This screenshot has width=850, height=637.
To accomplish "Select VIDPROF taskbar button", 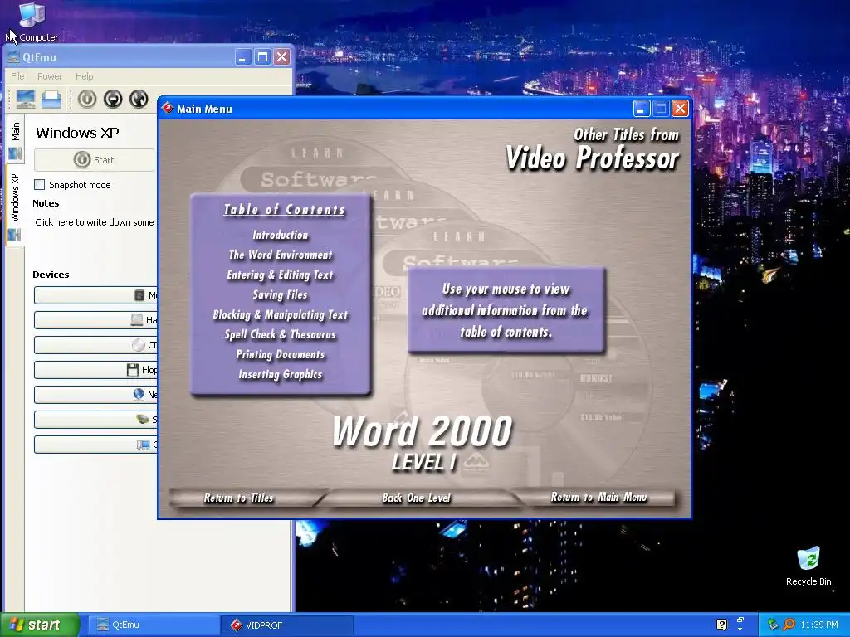I will point(287,625).
